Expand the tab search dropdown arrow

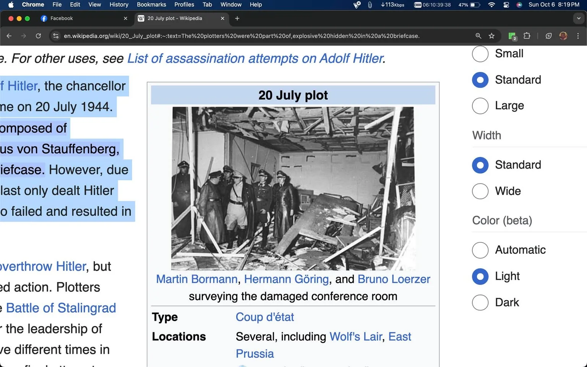(x=579, y=18)
